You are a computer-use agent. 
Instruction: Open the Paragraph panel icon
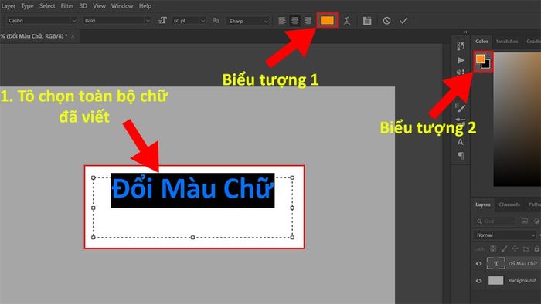[x=461, y=156]
